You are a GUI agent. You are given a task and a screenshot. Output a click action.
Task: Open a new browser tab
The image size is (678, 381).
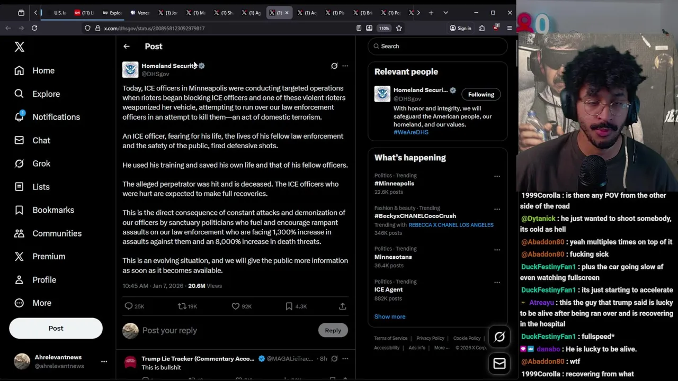click(431, 13)
